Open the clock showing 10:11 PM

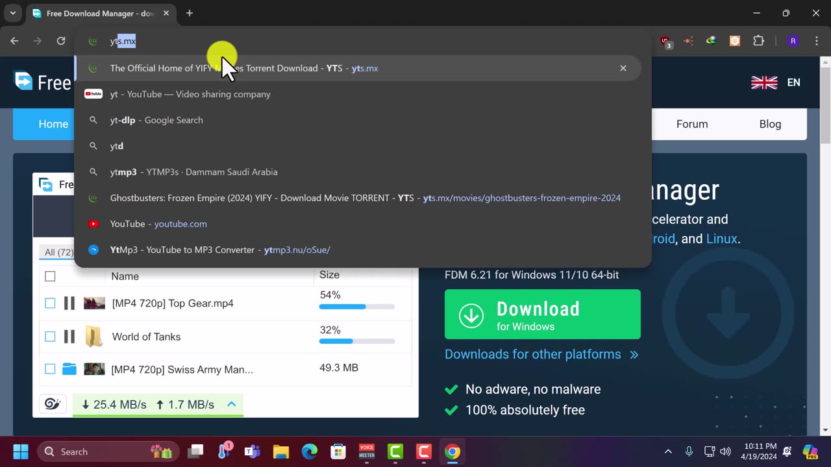(760, 451)
